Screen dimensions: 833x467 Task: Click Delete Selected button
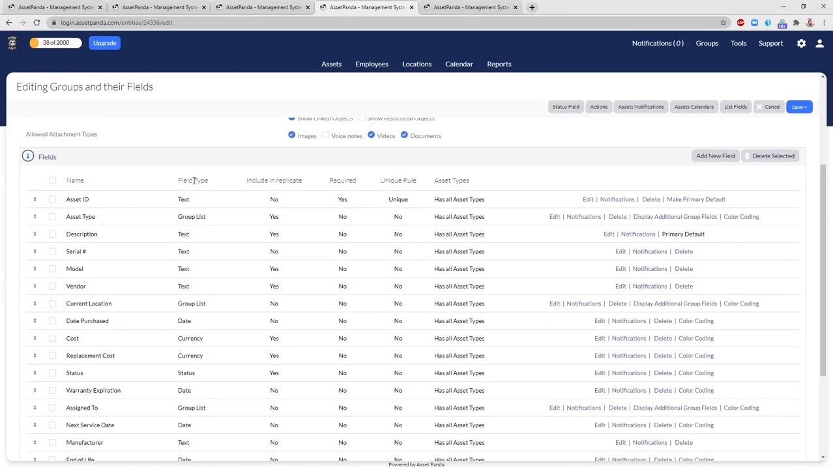click(x=770, y=156)
